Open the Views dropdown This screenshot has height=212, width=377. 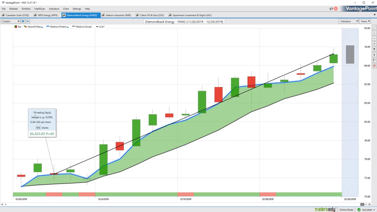(365, 21)
